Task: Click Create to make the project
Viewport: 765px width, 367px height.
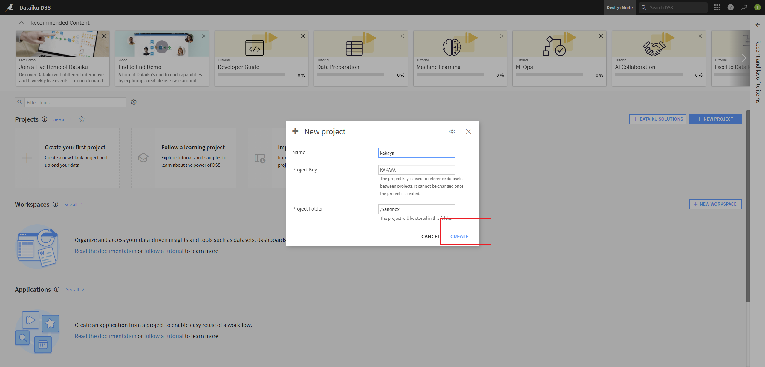Action: (x=459, y=237)
